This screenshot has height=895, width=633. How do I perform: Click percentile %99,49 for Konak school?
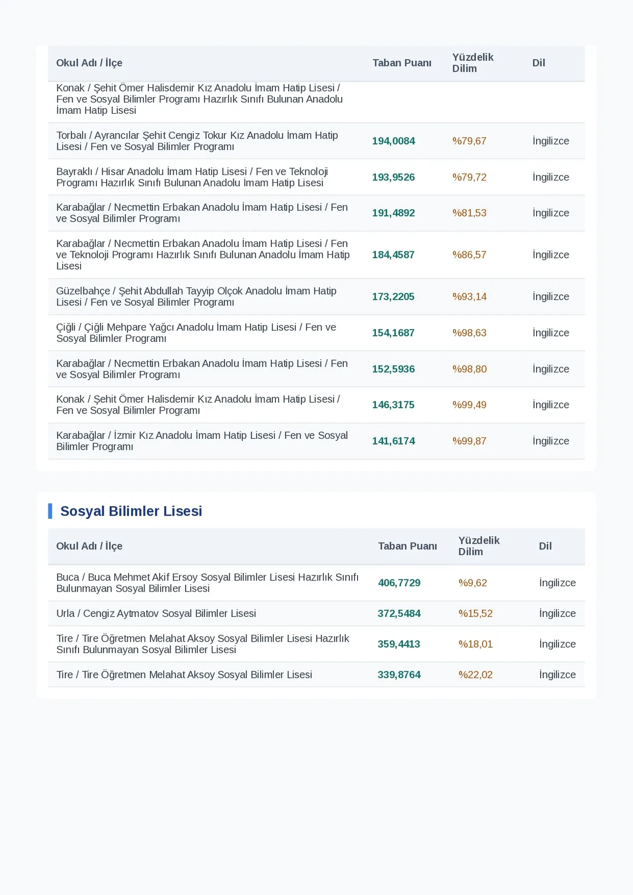pos(469,405)
